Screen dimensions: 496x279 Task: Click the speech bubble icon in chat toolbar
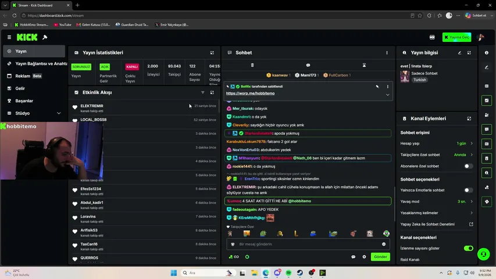(x=308, y=65)
